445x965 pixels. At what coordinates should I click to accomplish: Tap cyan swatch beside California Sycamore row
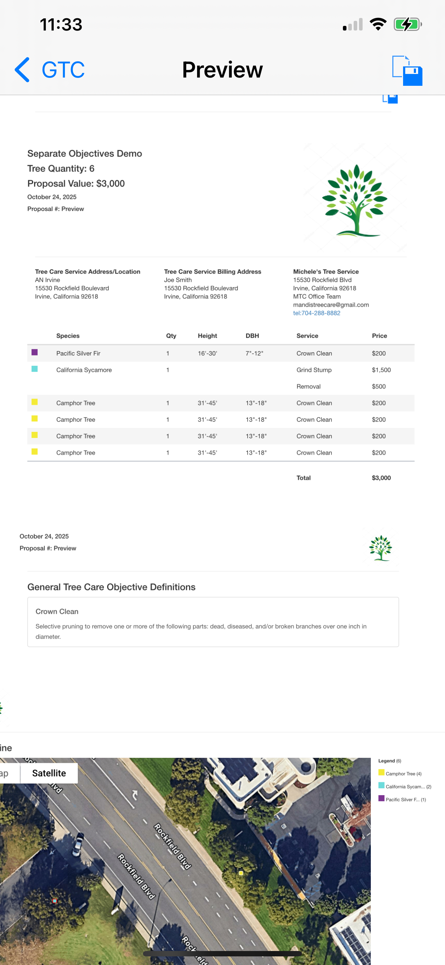[34, 369]
